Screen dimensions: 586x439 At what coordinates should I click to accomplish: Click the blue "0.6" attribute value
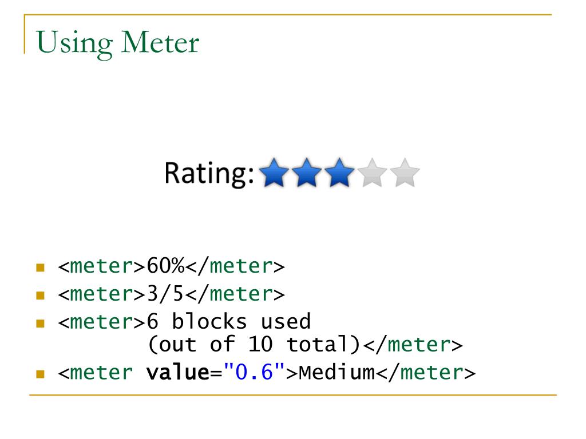(x=254, y=372)
